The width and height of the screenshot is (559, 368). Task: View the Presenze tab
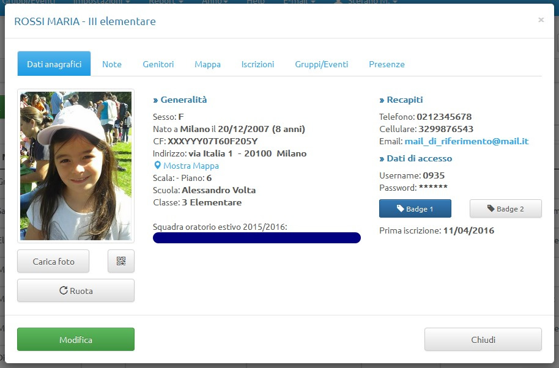387,64
